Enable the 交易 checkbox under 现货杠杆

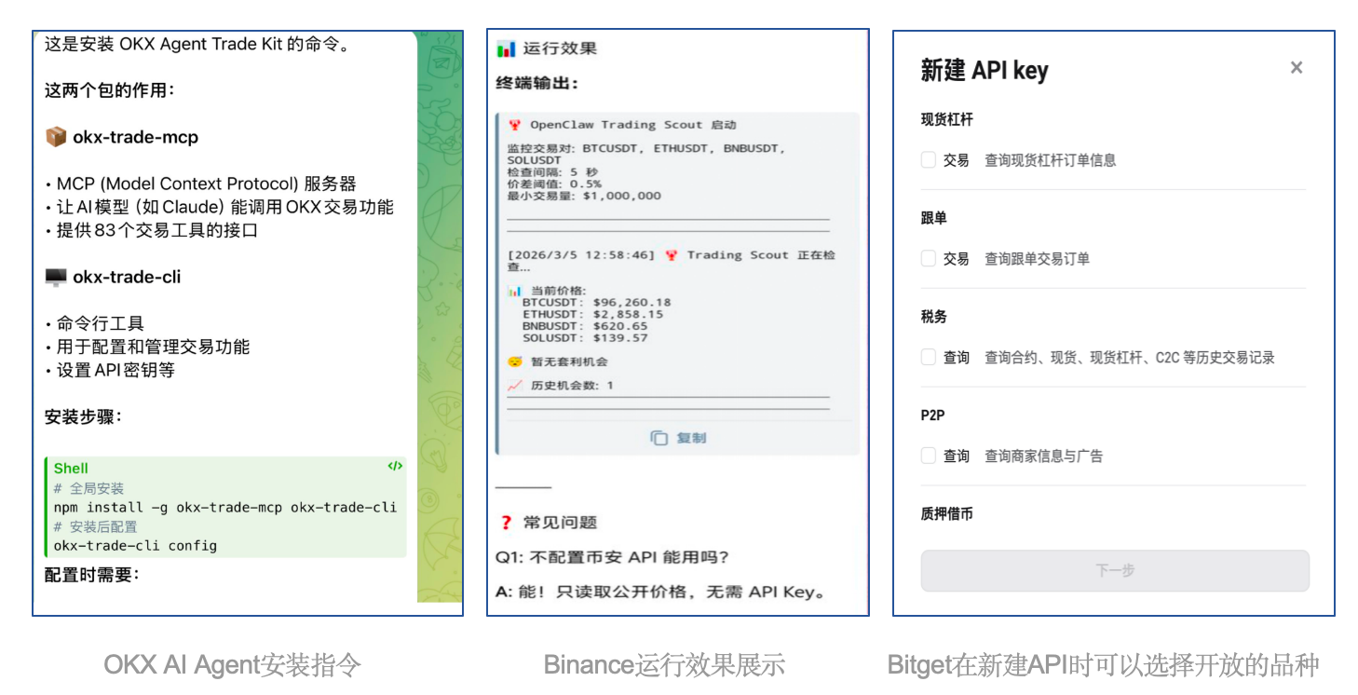pos(928,159)
